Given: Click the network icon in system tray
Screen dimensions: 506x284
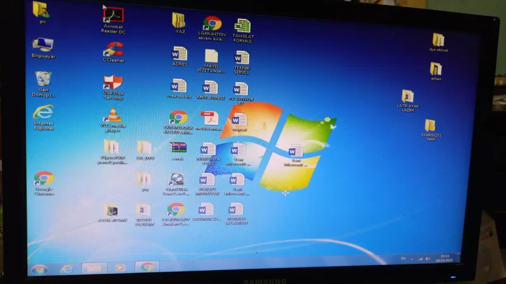Looking at the screenshot, I should [420, 259].
